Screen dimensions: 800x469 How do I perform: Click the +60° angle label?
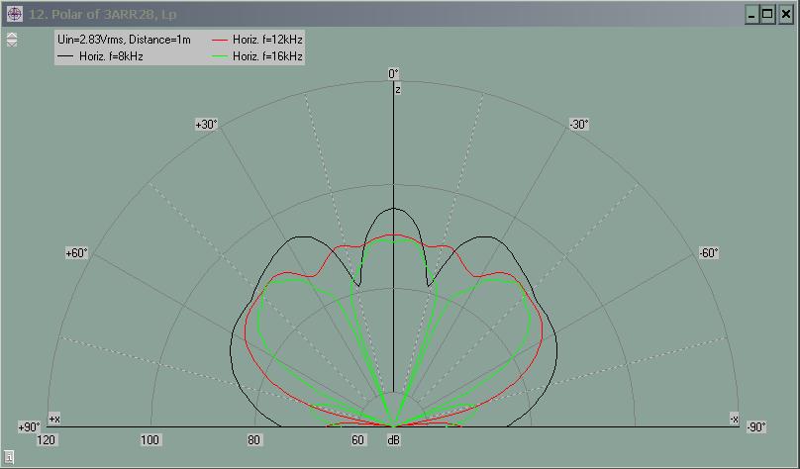click(x=76, y=253)
